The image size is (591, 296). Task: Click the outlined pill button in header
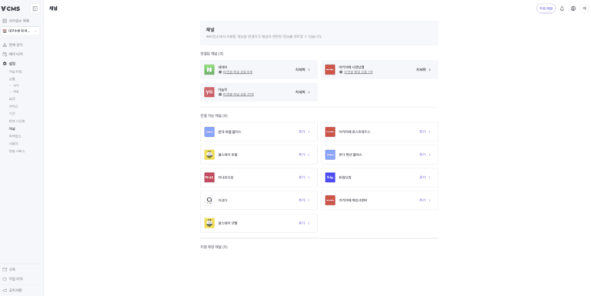tap(546, 8)
